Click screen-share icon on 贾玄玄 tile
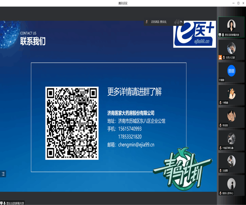The image size is (246, 205). pos(220,35)
